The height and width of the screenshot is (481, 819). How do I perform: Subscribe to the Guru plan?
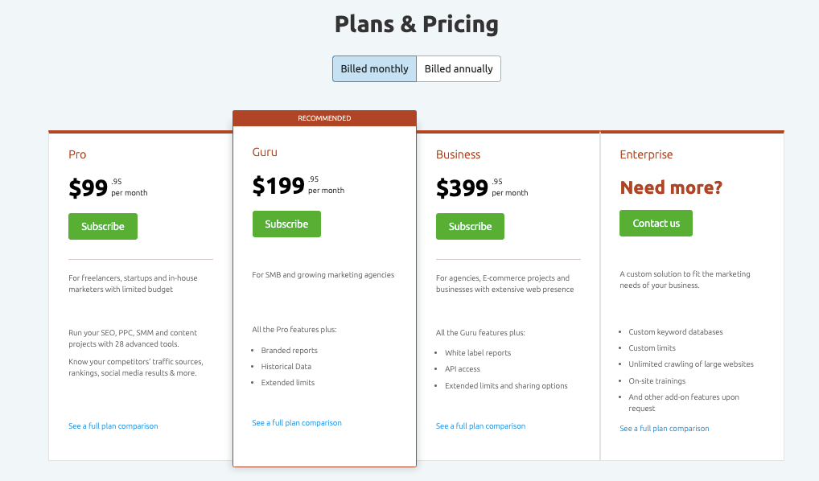[286, 224]
